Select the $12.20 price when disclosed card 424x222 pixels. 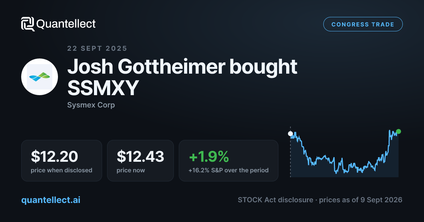coord(61,161)
